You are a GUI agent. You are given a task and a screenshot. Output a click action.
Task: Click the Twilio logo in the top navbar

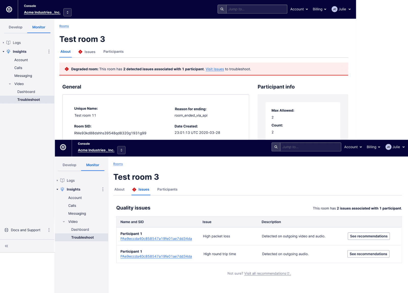pyautogui.click(x=9, y=9)
